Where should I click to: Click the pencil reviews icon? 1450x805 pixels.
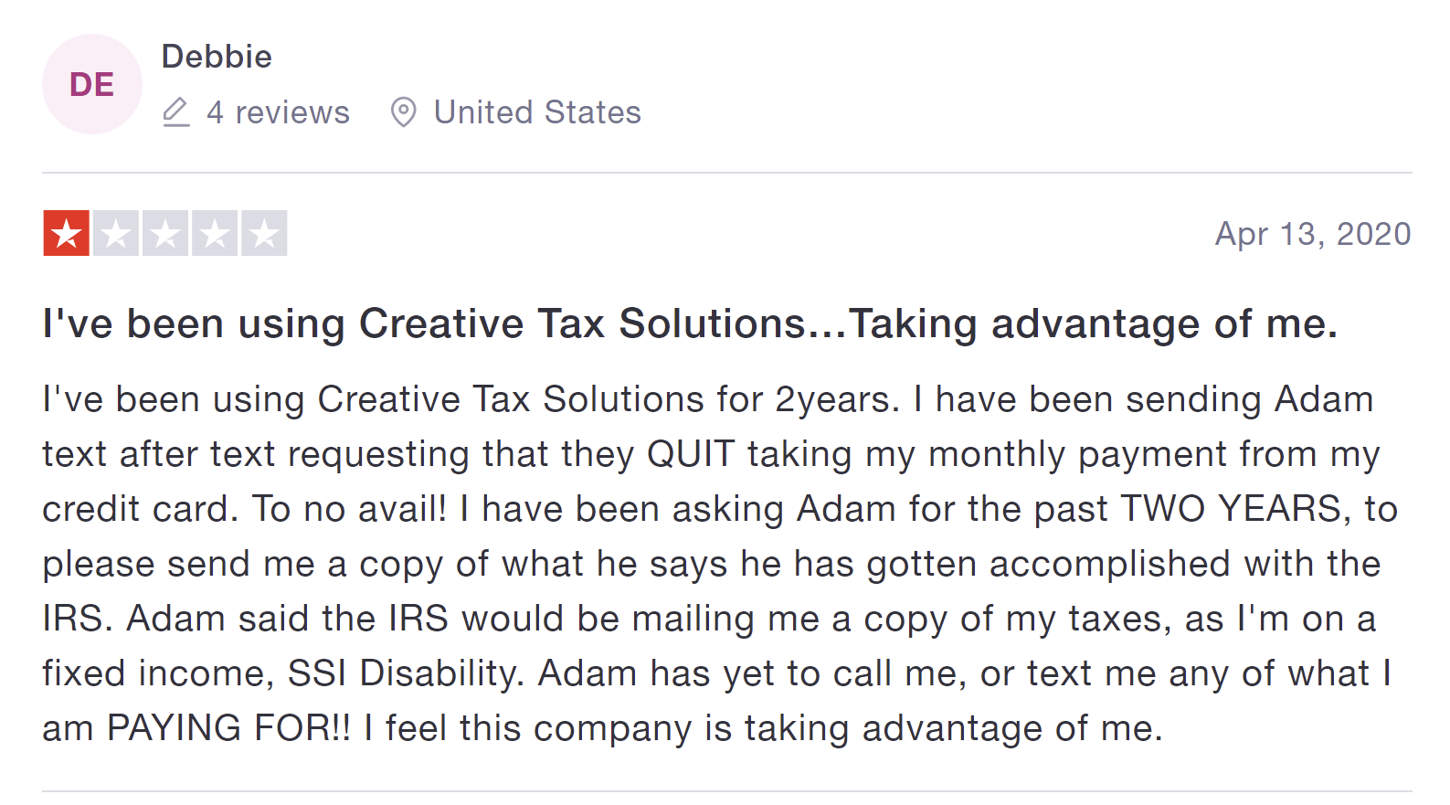[x=175, y=112]
